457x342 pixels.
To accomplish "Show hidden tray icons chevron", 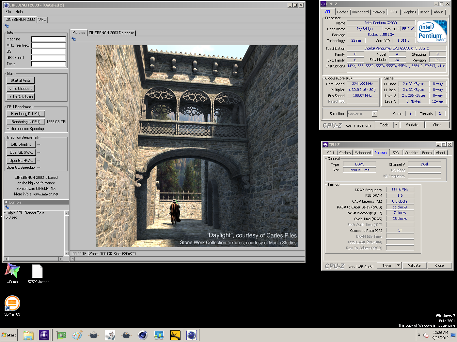I will pos(419,335).
